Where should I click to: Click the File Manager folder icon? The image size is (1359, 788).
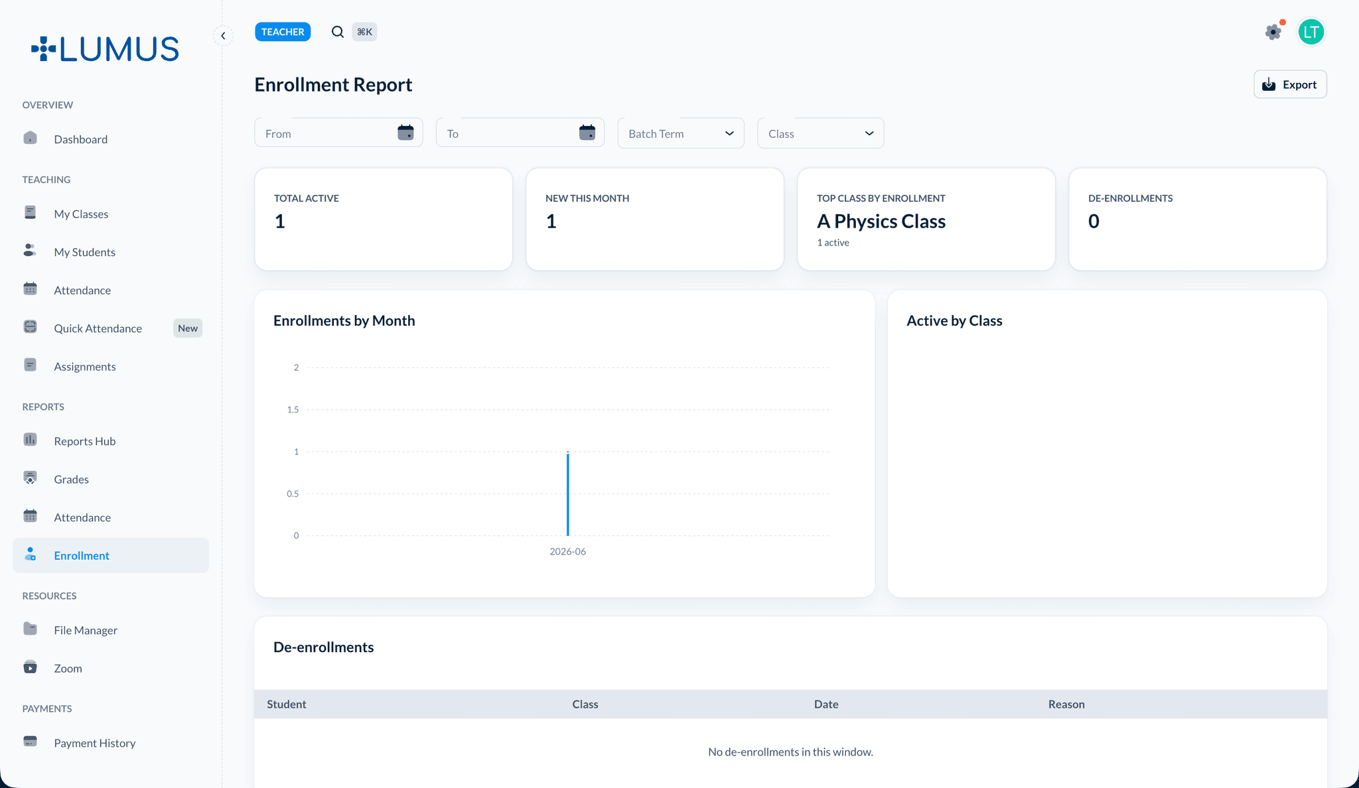click(x=30, y=629)
